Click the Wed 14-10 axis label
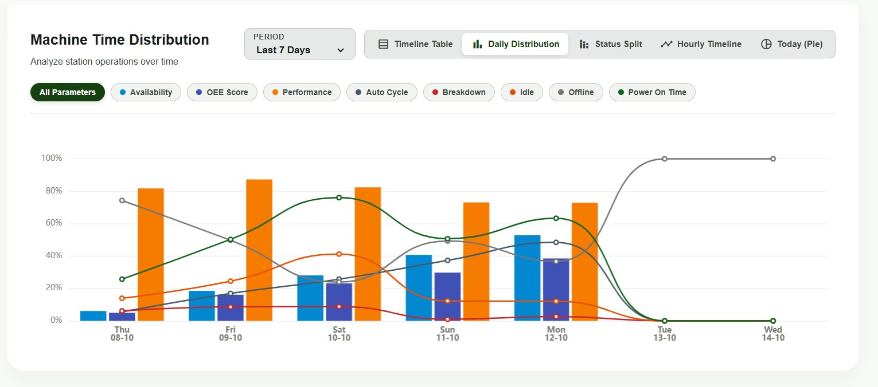This screenshot has width=878, height=387. point(773,334)
